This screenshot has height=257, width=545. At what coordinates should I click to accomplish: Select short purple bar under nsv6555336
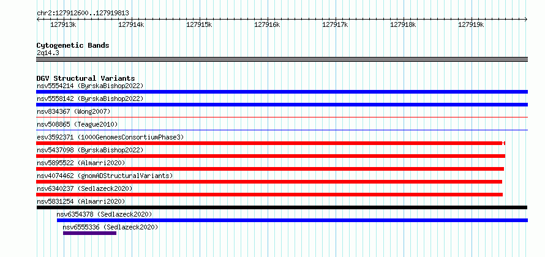[89, 233]
